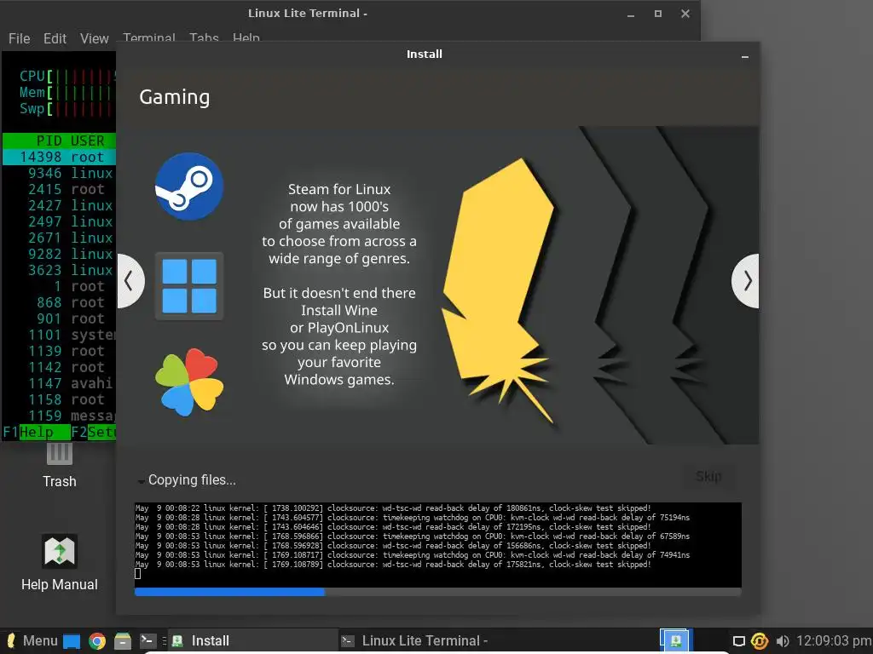Advance to the next installer slide

coord(745,281)
